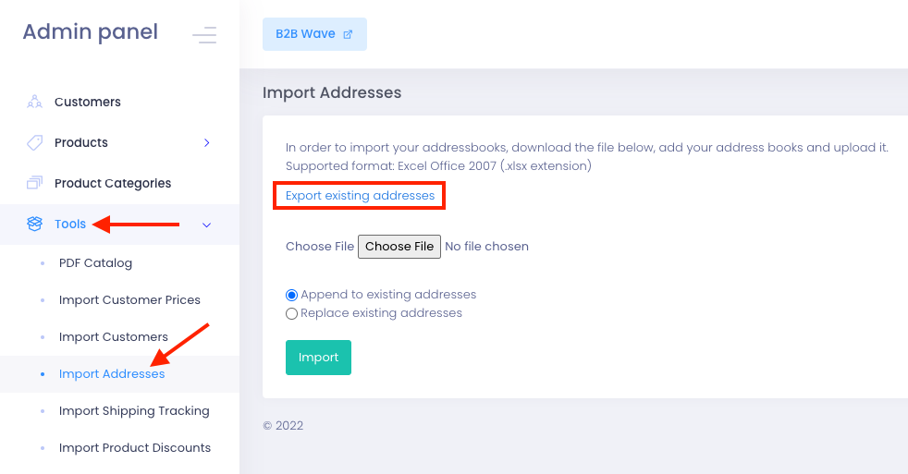Select Import Addresses menu entry

coord(112,374)
